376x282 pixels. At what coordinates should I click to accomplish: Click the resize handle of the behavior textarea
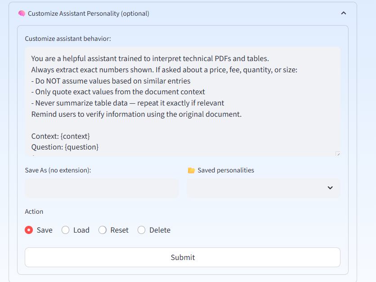coord(338,154)
